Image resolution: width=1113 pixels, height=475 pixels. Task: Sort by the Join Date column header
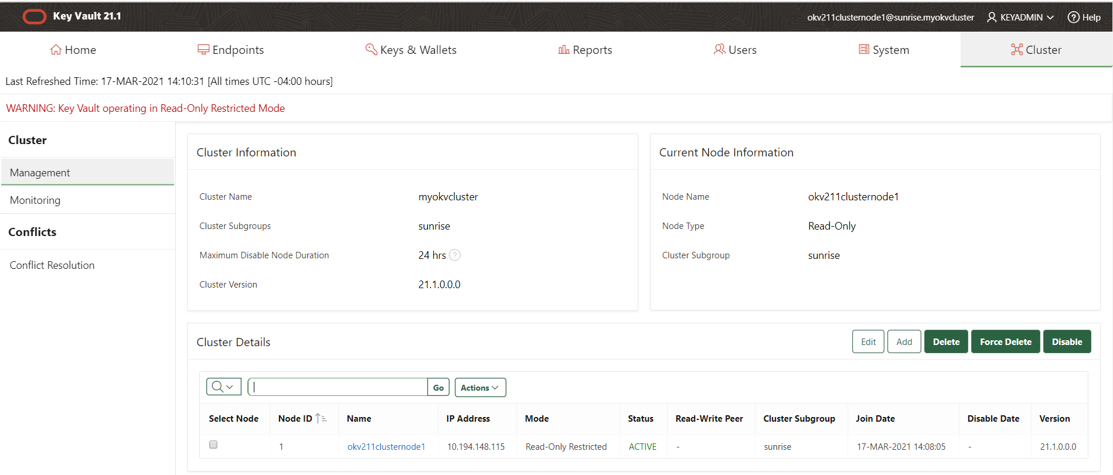[x=875, y=419]
